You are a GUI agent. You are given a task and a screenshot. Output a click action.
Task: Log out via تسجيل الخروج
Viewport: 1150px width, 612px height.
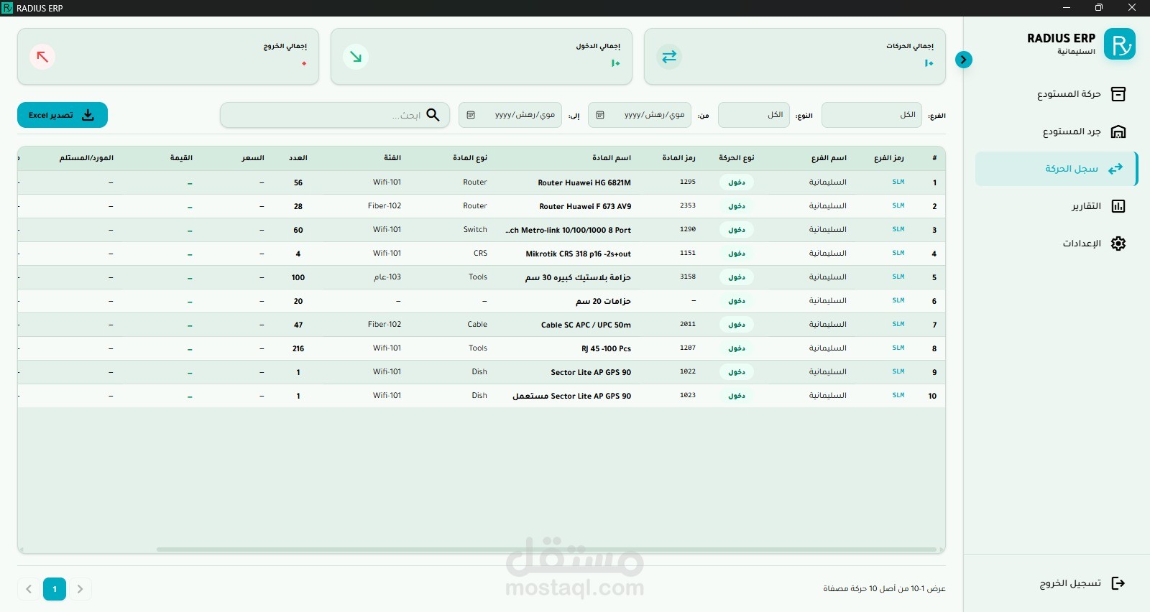(1057, 583)
